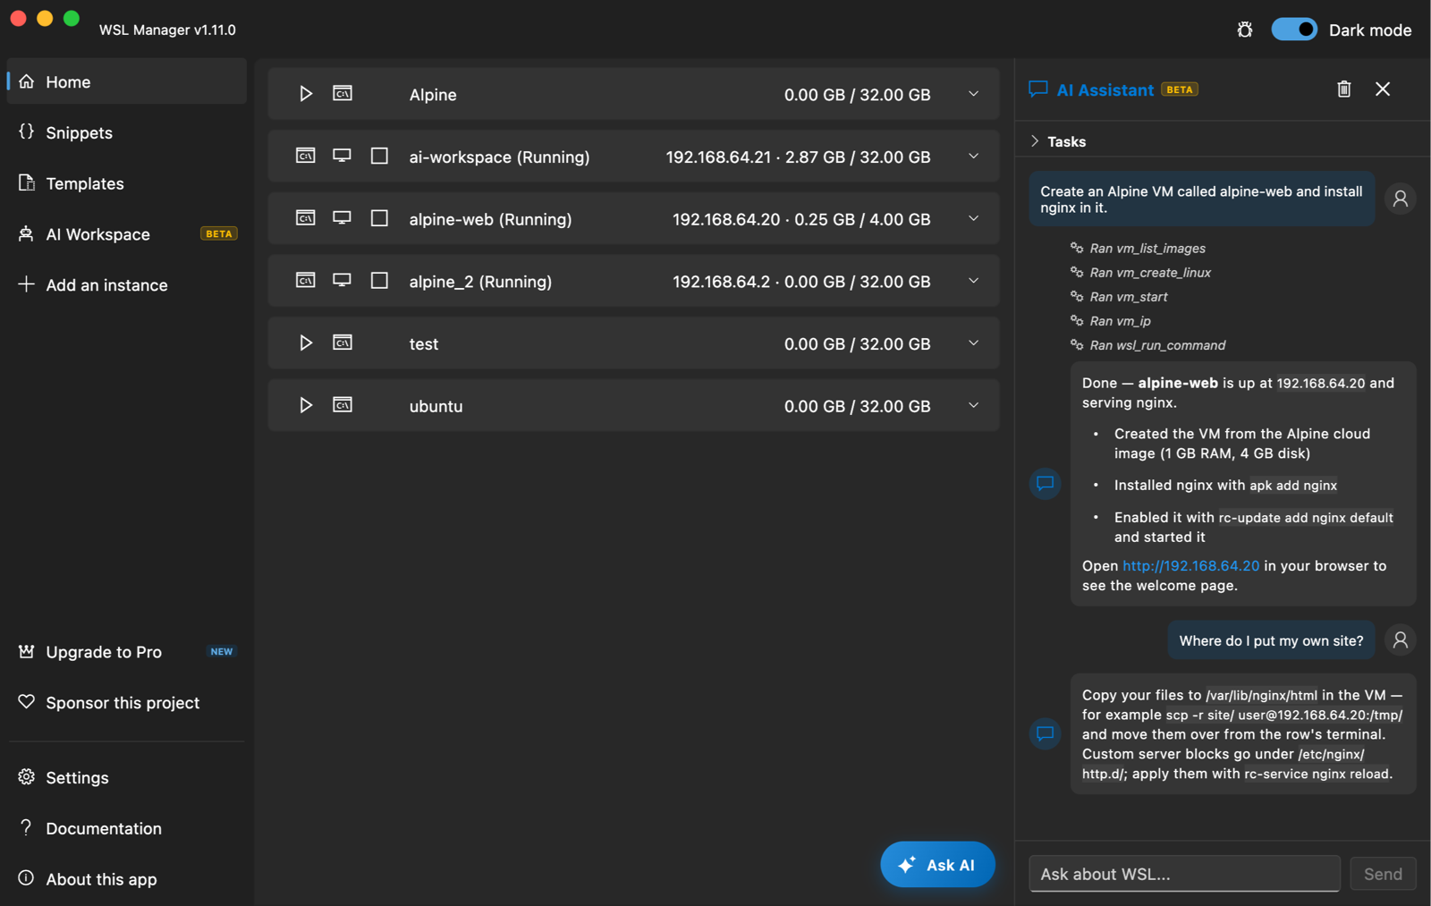This screenshot has height=906, width=1431.
Task: Stop the ai-workspace instance with the square icon
Action: point(379,156)
